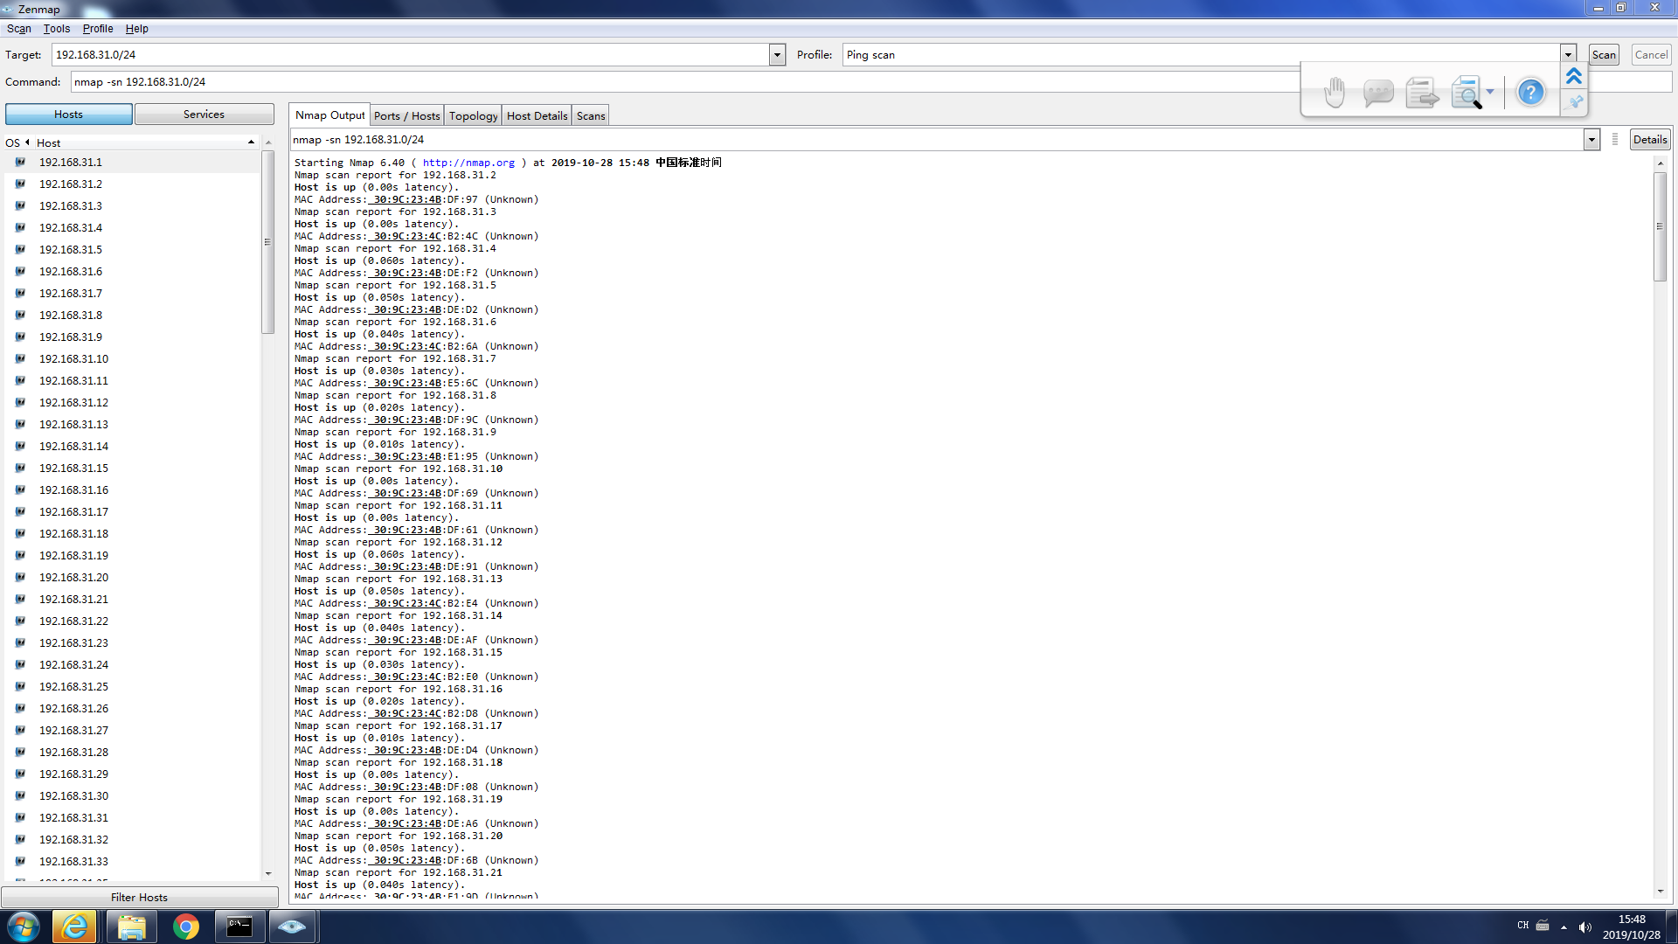Collapse floating toolbar with double chevron
Image resolution: width=1678 pixels, height=944 pixels.
[1574, 76]
